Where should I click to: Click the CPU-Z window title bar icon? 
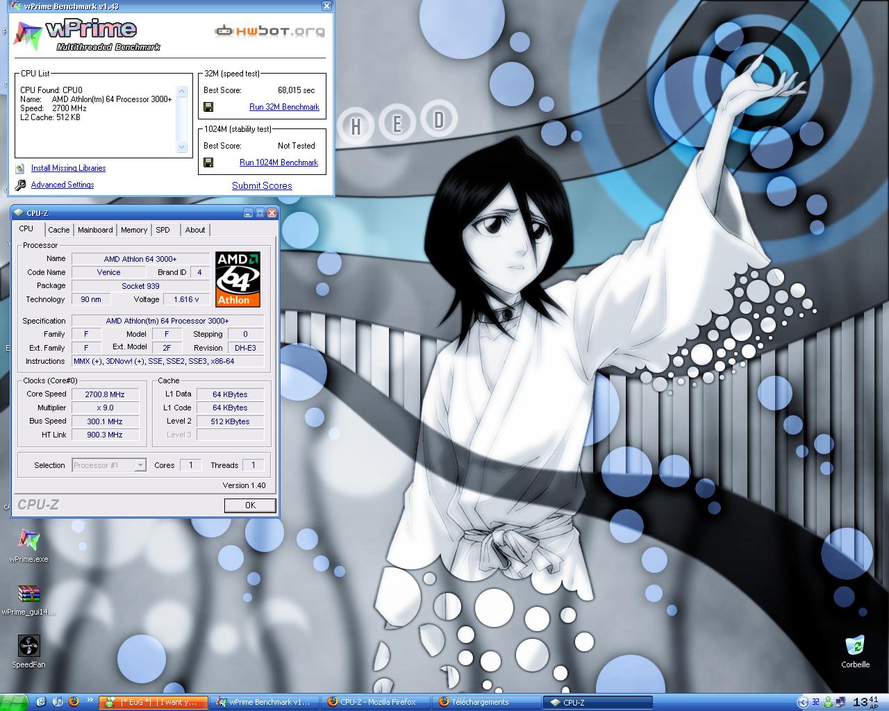pyautogui.click(x=17, y=213)
